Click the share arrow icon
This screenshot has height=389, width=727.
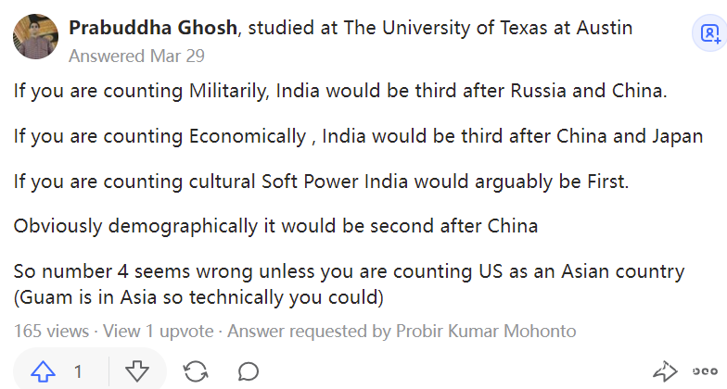[x=665, y=371]
